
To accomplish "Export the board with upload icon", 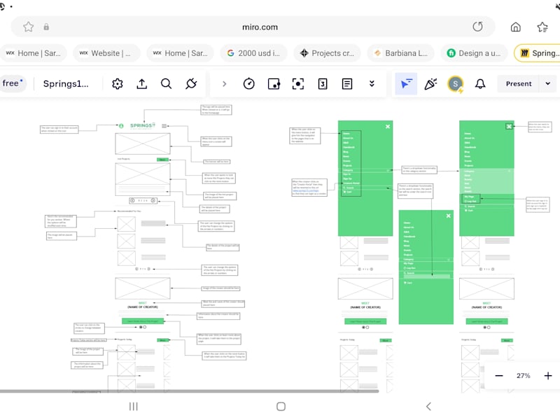I will click(x=142, y=84).
